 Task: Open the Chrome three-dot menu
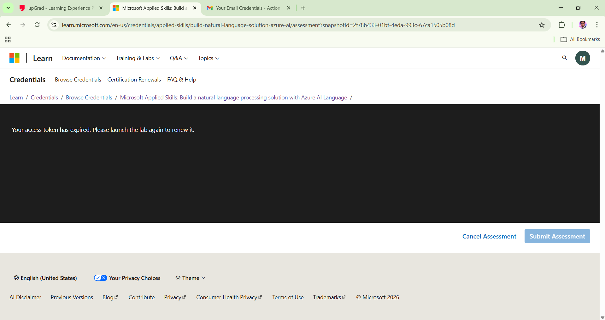click(x=597, y=25)
